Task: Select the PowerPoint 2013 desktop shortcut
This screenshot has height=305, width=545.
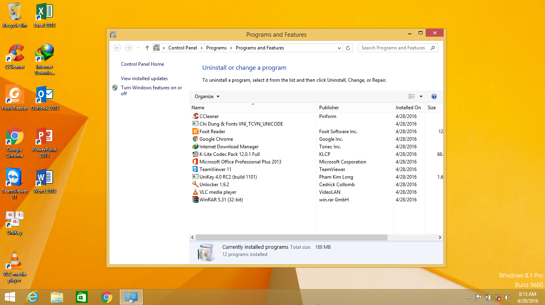Action: pos(44,142)
